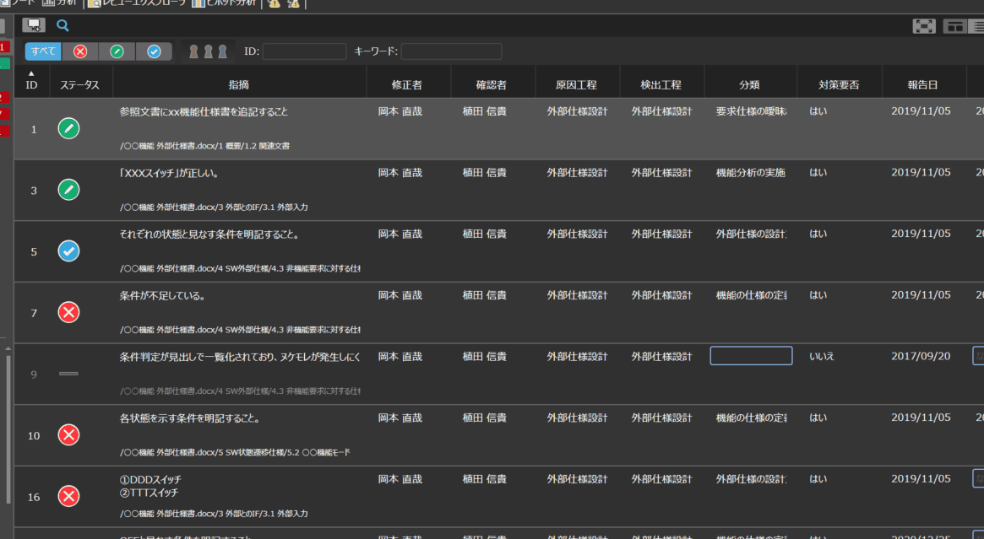The width and height of the screenshot is (984, 539).
Task: Toggle the すべて filter button
Action: pos(43,51)
